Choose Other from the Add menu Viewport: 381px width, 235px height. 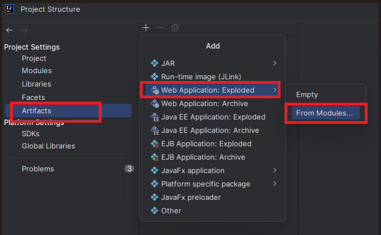click(x=213, y=210)
